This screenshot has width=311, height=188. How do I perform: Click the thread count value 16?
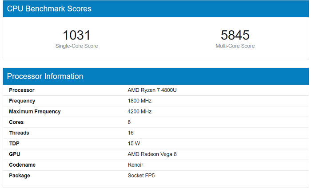coord(131,133)
